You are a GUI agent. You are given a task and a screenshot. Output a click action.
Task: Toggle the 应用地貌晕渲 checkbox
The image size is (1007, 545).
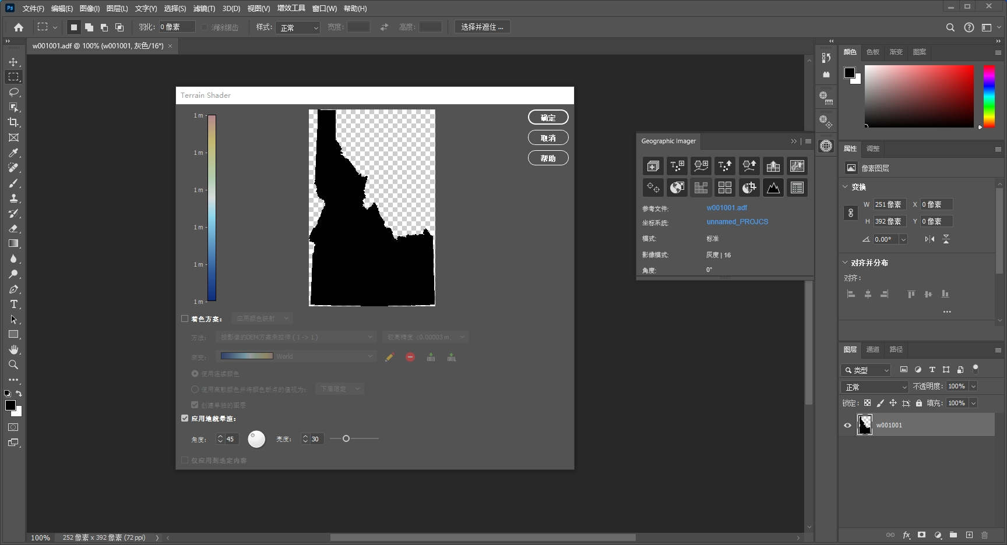(185, 418)
